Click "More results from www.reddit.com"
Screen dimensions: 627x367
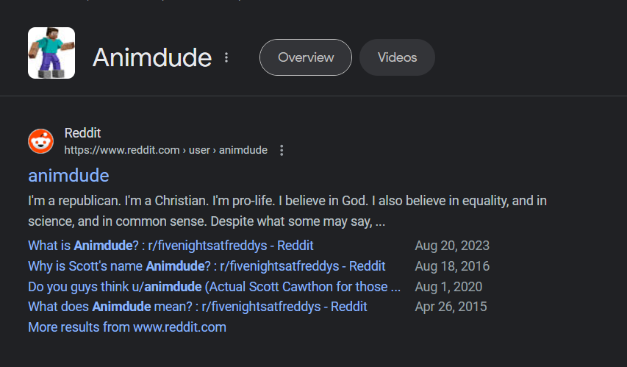(x=127, y=327)
